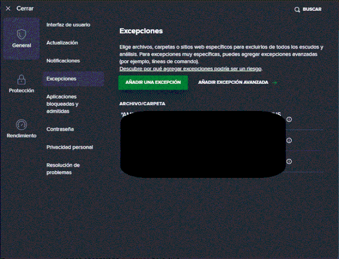Select Notificaciones in the sidebar
Screen dimensions: 339x259
(x=63, y=60)
